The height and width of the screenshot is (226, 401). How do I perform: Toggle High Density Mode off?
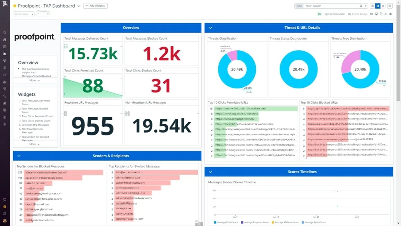pyautogui.click(x=319, y=14)
